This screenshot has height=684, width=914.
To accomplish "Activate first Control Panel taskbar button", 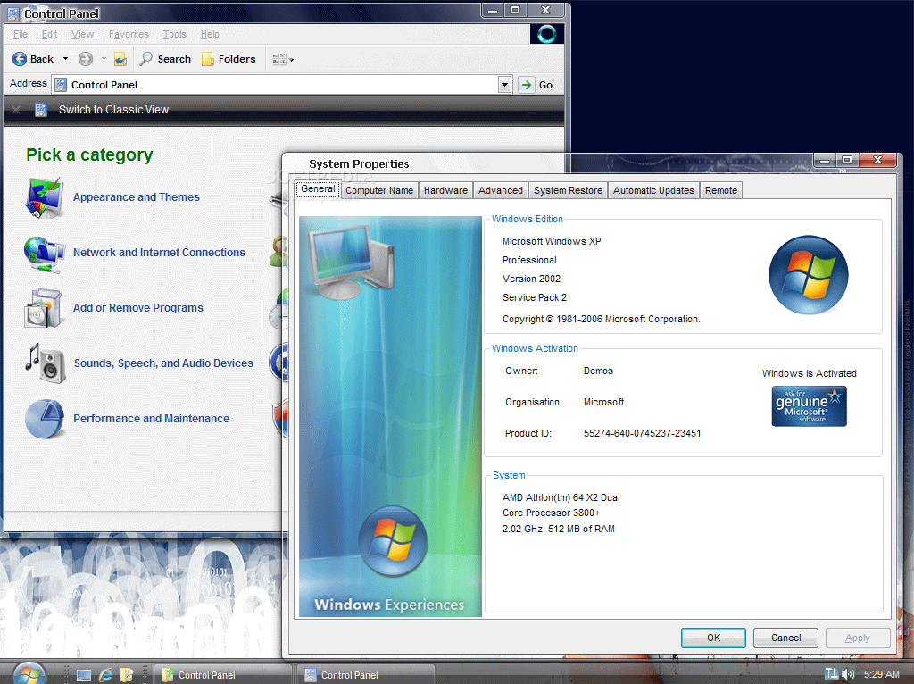I will tap(222, 675).
